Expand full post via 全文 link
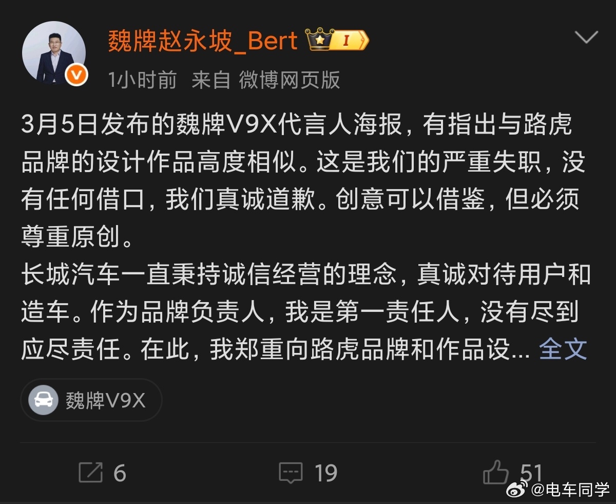 (x=563, y=349)
